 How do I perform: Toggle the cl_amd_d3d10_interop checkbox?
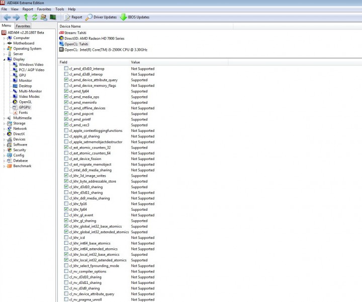[x=66, y=68]
